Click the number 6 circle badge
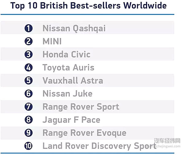This screenshot has height=155, width=184. pos(29,93)
